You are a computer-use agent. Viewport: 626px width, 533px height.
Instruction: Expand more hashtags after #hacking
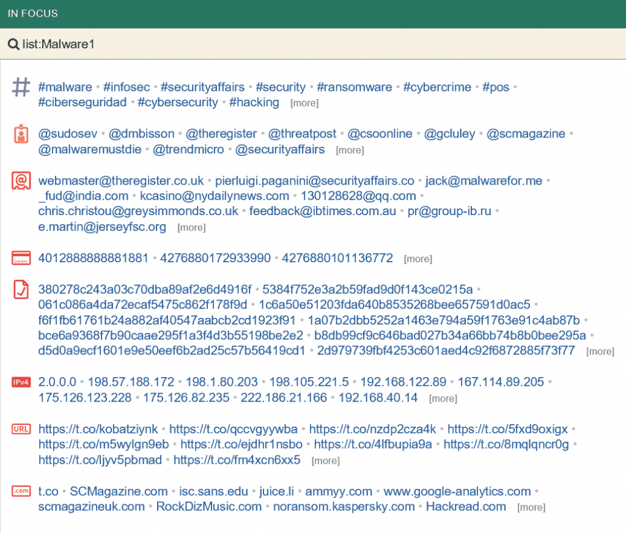pyautogui.click(x=304, y=103)
